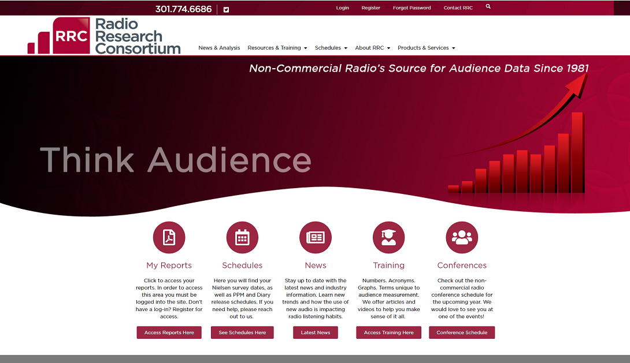Click the Conference Schedule button
This screenshot has width=630, height=363.
click(x=462, y=332)
